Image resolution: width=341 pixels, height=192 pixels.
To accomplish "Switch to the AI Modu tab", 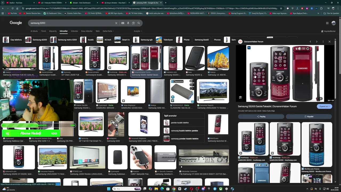I will (34, 31).
